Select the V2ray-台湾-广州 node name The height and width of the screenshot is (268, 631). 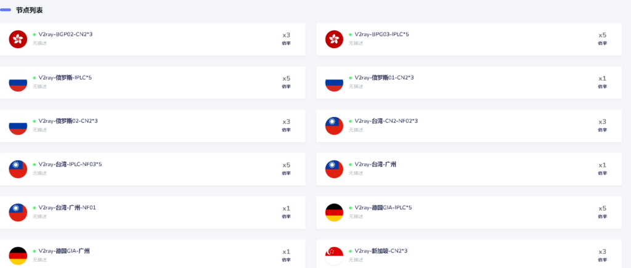[375, 164]
